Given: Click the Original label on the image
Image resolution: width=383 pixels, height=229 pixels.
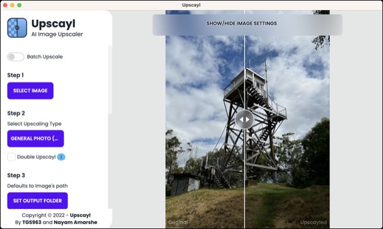Looking at the screenshot, I should [x=178, y=222].
